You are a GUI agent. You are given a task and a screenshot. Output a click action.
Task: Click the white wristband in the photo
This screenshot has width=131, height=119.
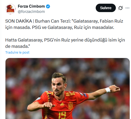click(108, 90)
